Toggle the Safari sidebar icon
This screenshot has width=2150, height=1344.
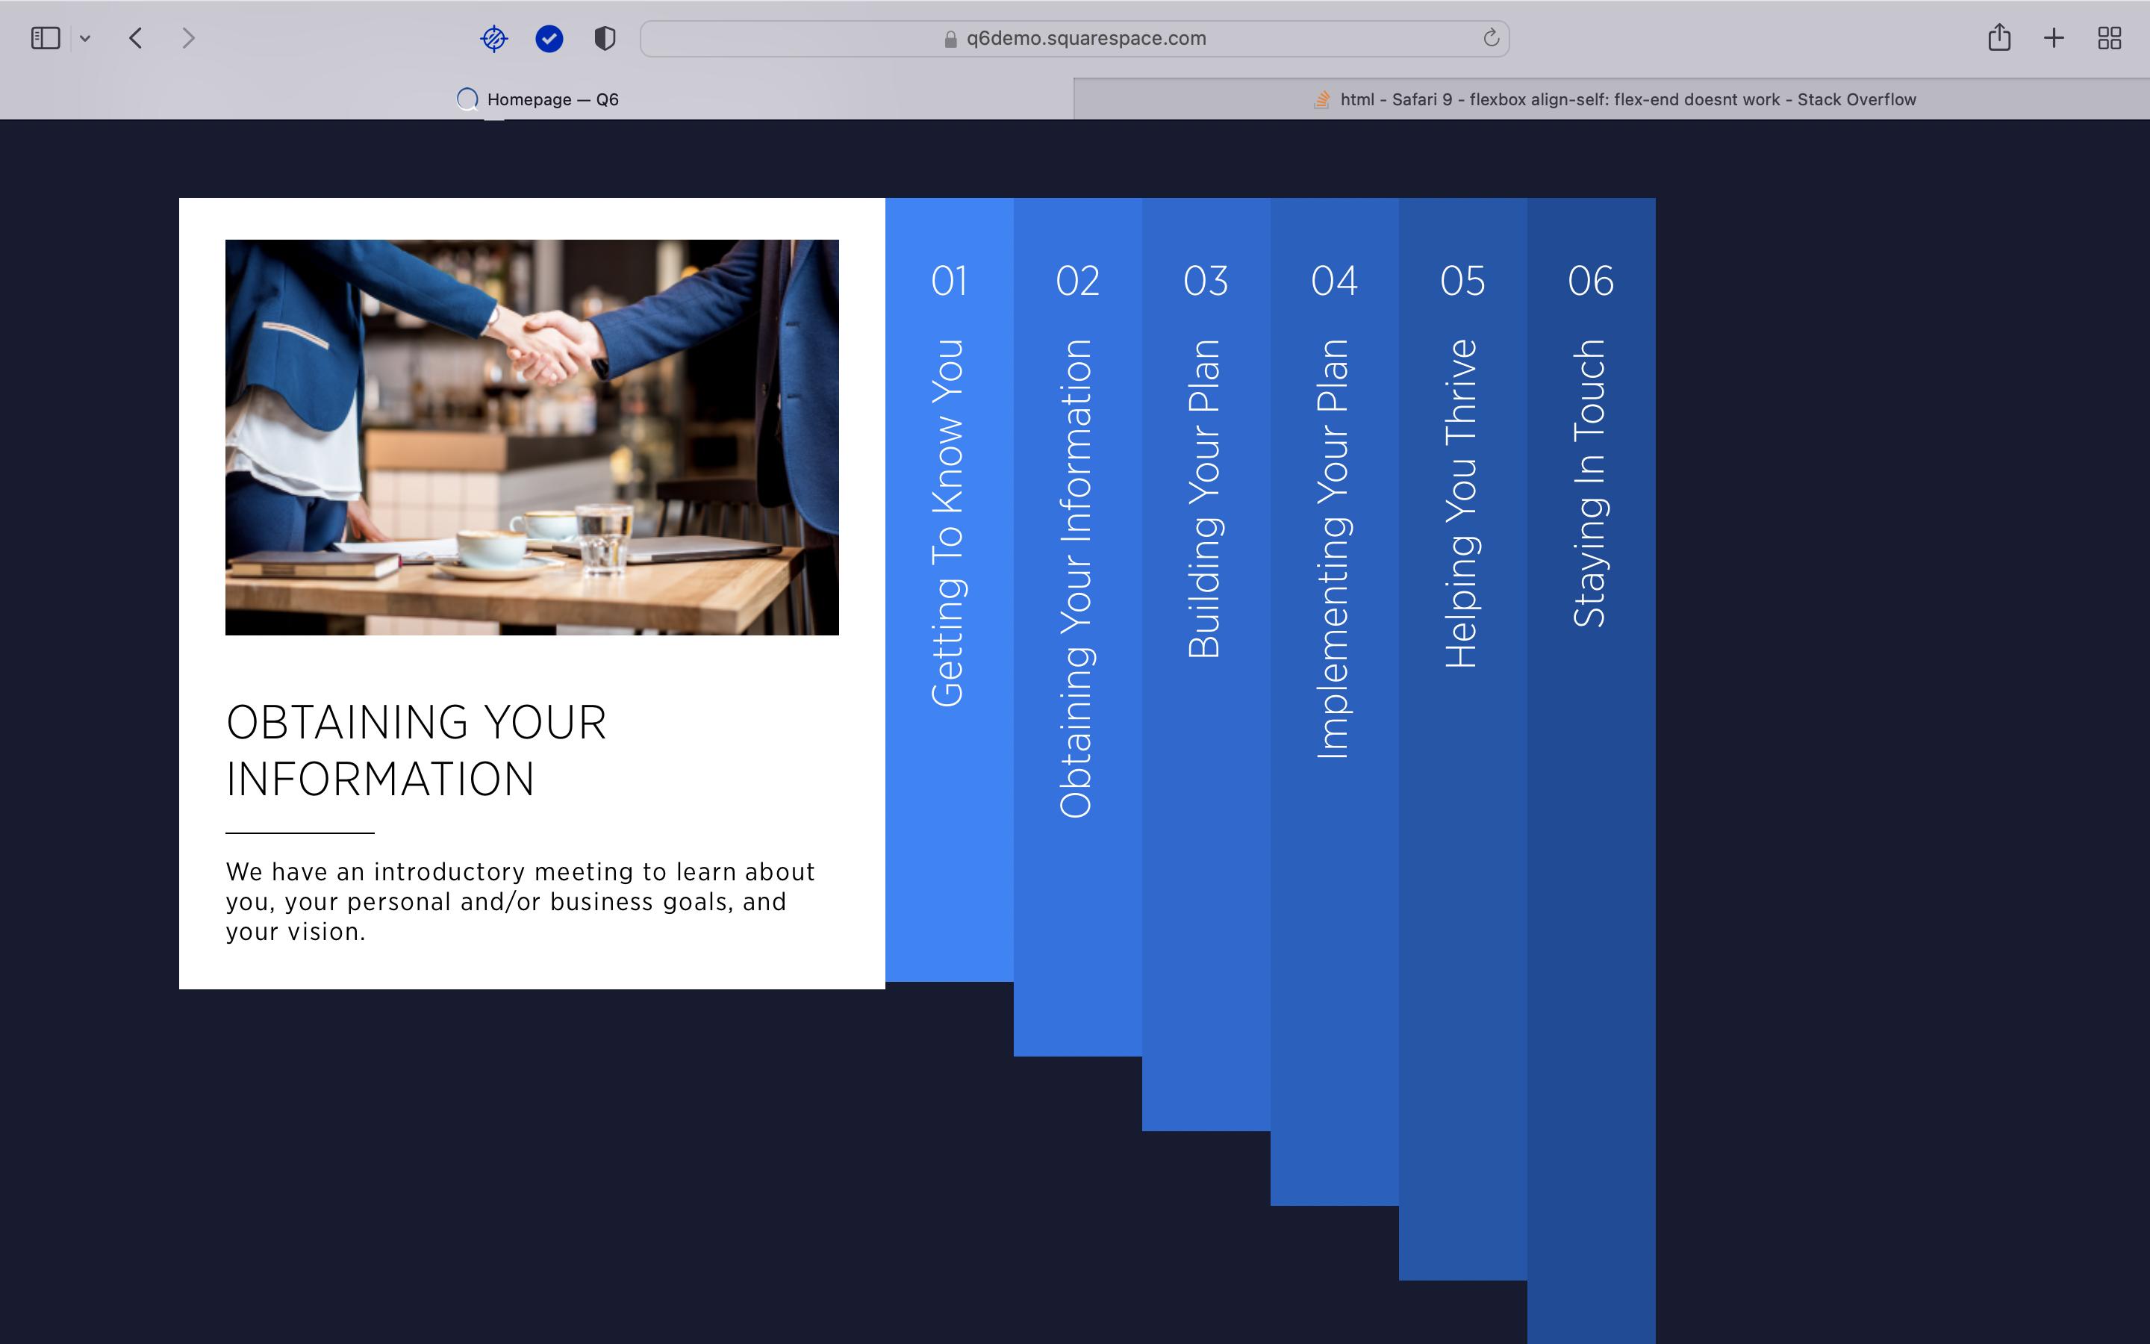[x=46, y=38]
